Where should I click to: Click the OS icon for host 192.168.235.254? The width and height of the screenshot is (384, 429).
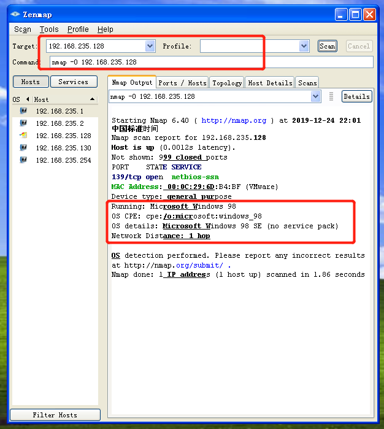coord(23,160)
